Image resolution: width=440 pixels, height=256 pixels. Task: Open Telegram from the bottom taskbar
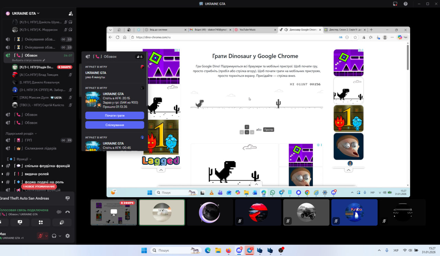point(250,250)
